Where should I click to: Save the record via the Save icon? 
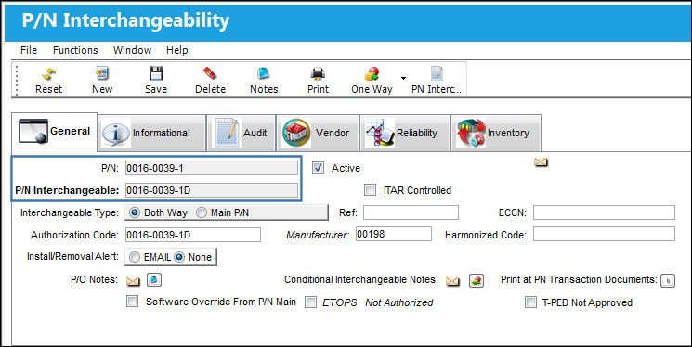[x=156, y=73]
